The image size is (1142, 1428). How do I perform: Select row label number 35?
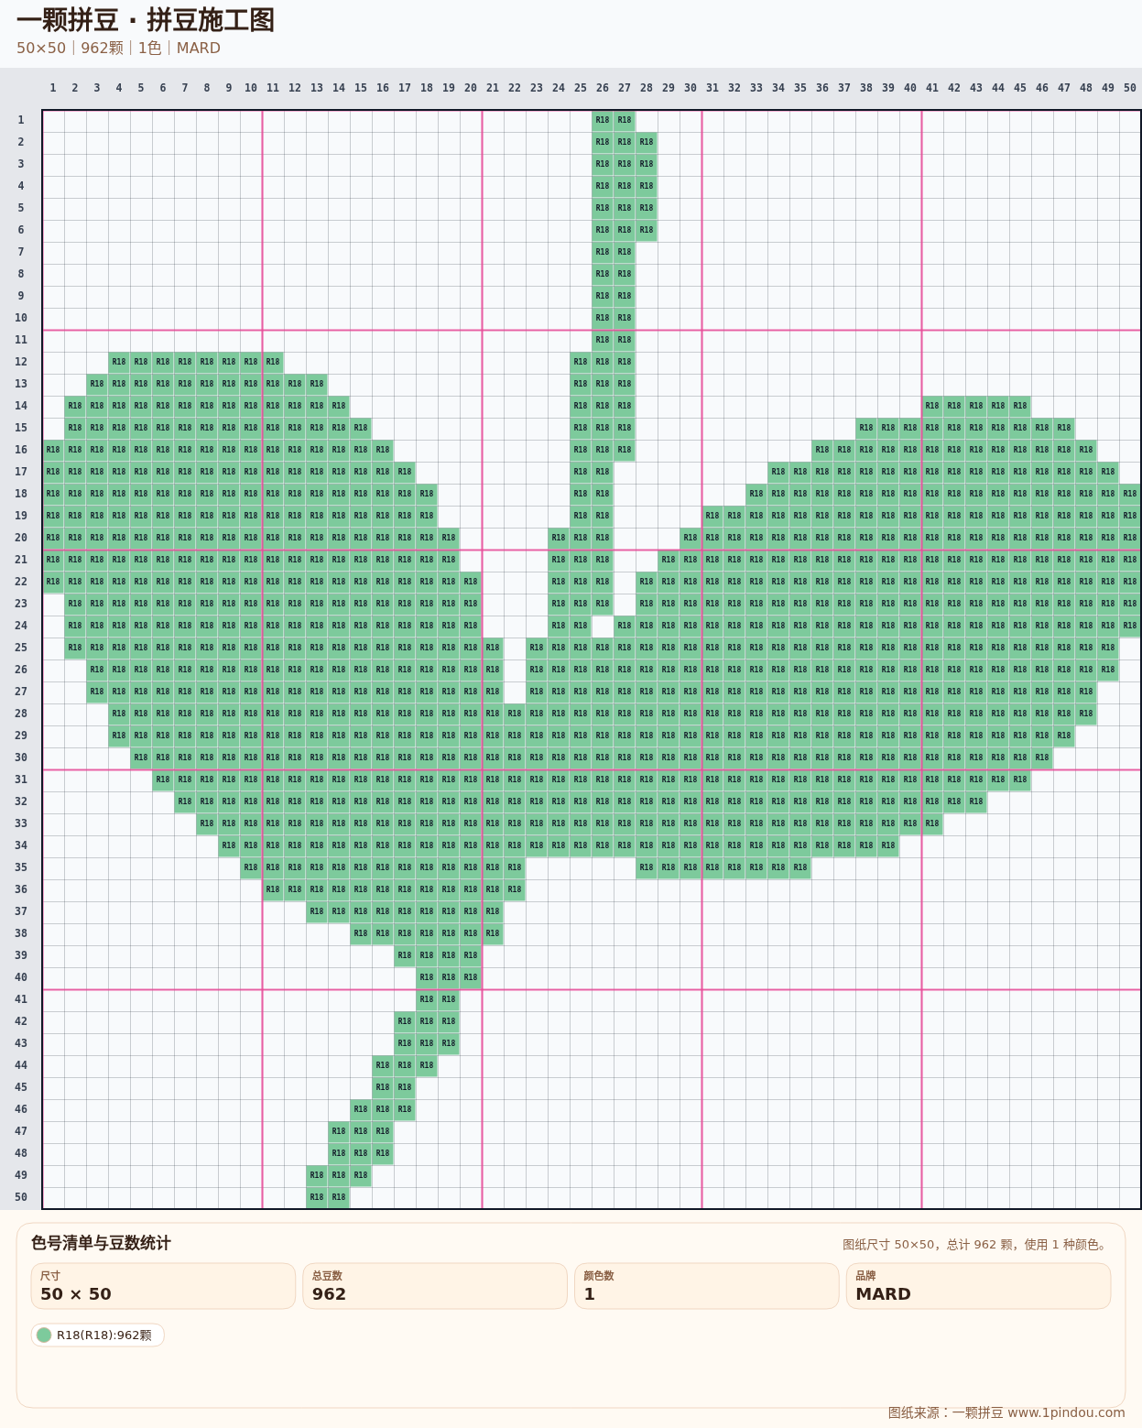21,867
